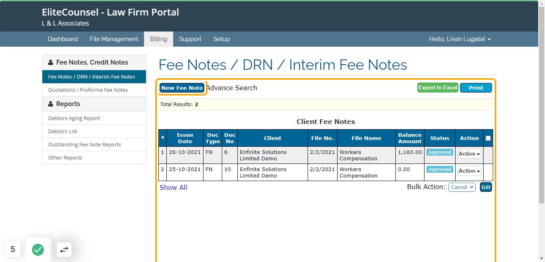The image size is (545, 262).
Task: Open Quotations / Proforma Fee Notes
Action: coord(94,90)
